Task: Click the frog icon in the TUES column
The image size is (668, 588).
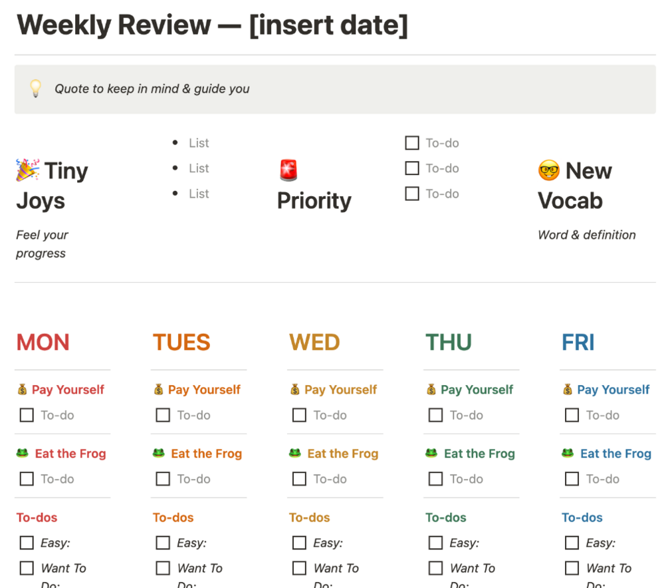Action: point(159,454)
